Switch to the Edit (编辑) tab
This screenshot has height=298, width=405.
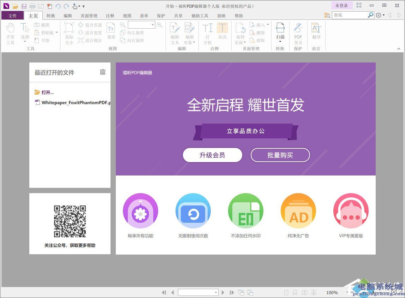[x=68, y=16]
